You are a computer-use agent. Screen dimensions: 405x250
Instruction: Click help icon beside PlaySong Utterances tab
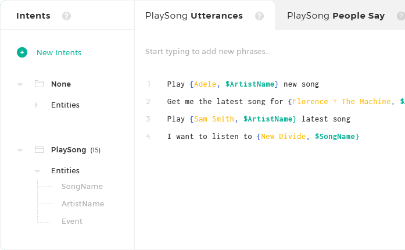point(259,16)
